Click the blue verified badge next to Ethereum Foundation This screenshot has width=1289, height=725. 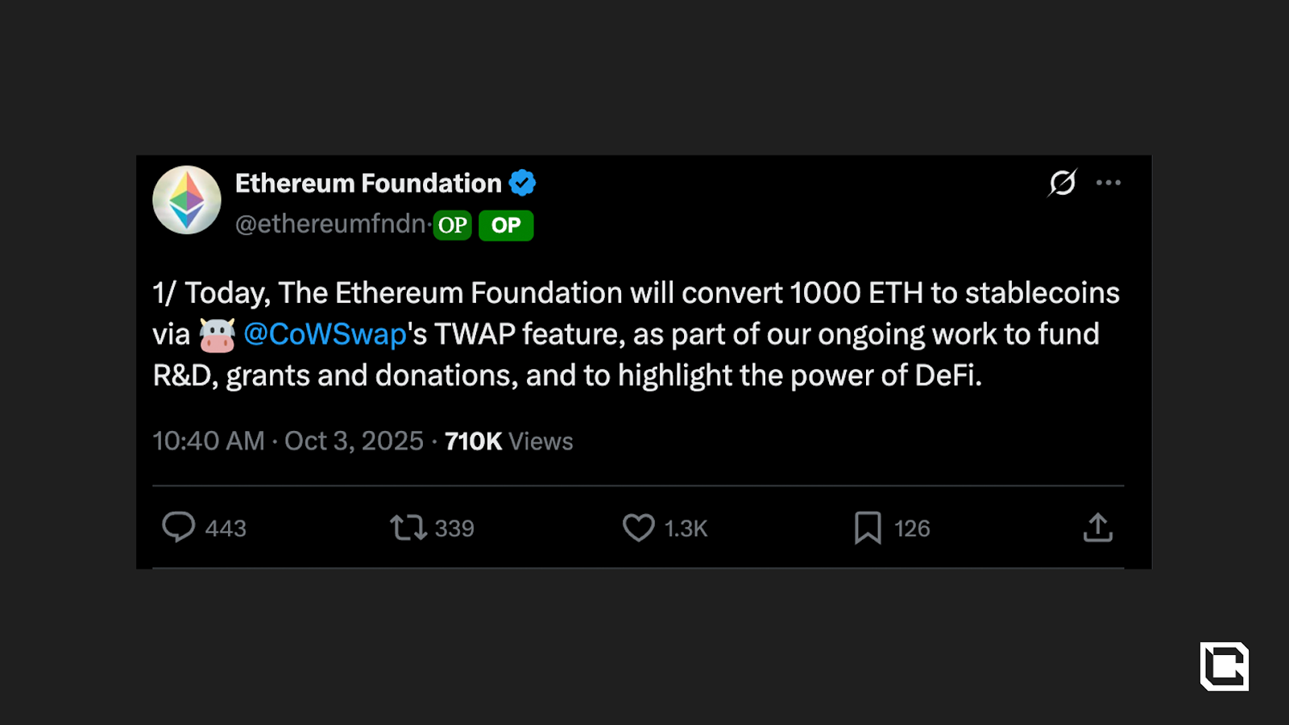[x=524, y=183]
